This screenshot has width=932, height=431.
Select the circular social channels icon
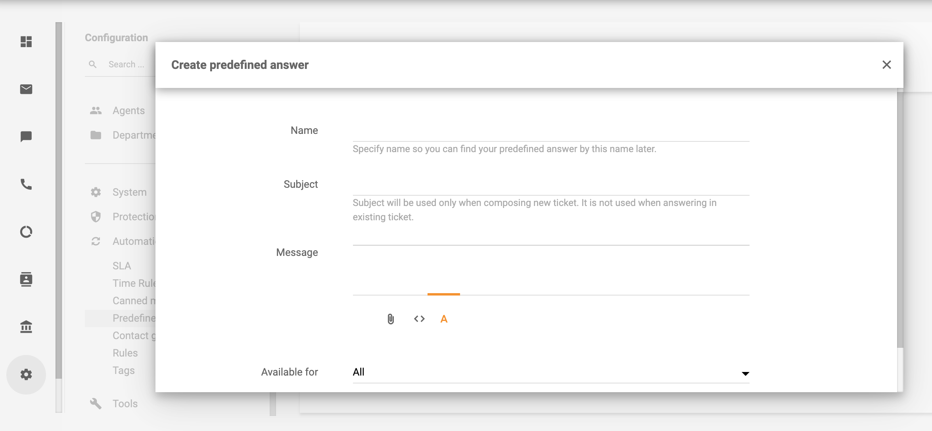point(26,232)
